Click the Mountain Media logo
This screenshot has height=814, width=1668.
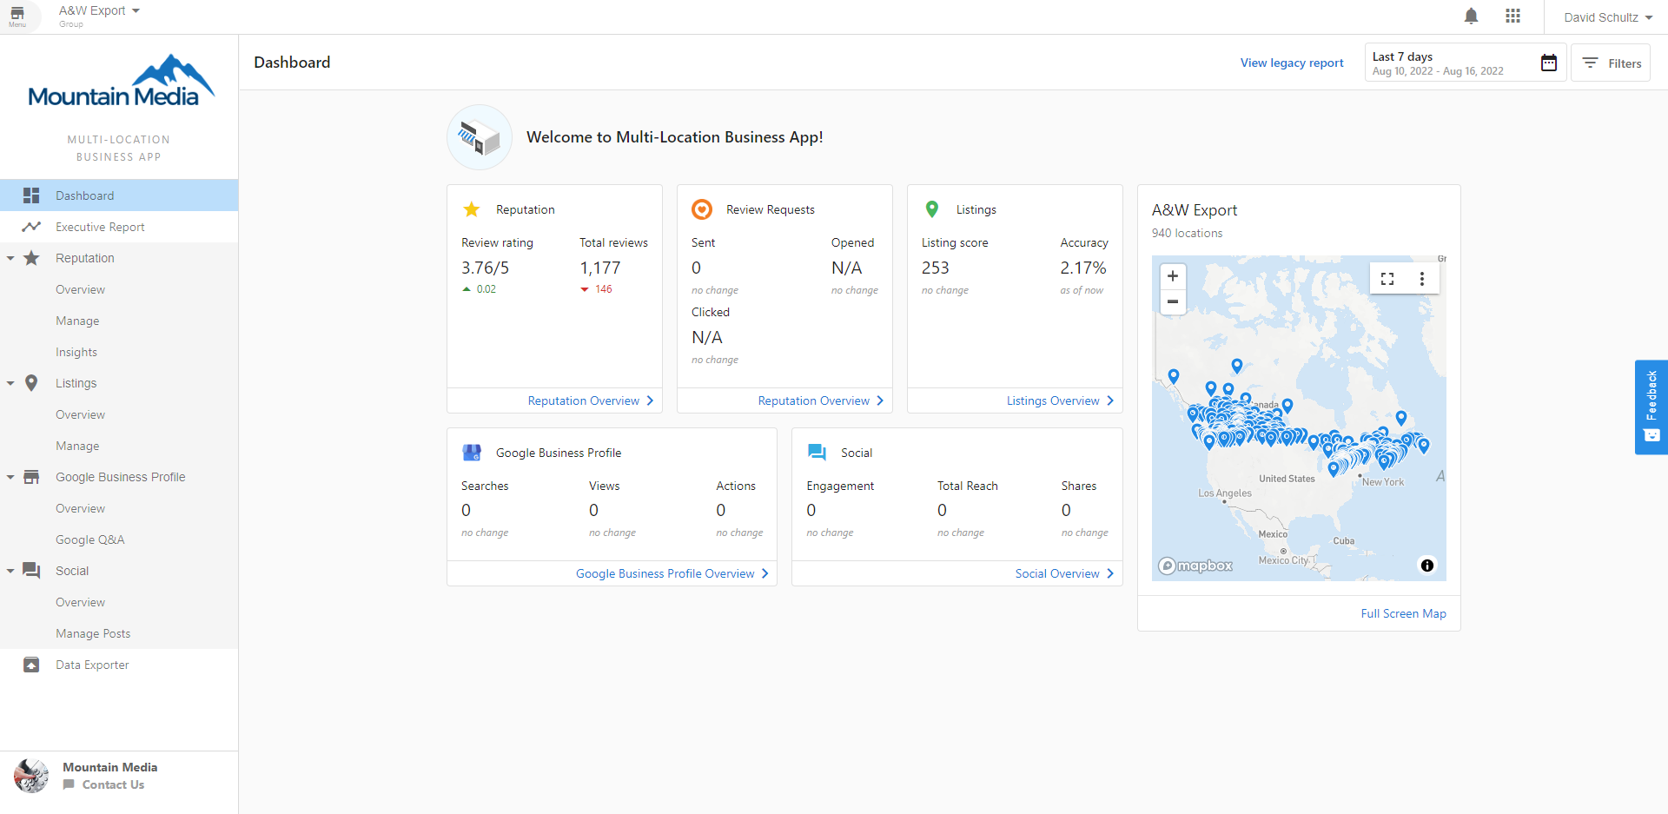click(x=120, y=82)
